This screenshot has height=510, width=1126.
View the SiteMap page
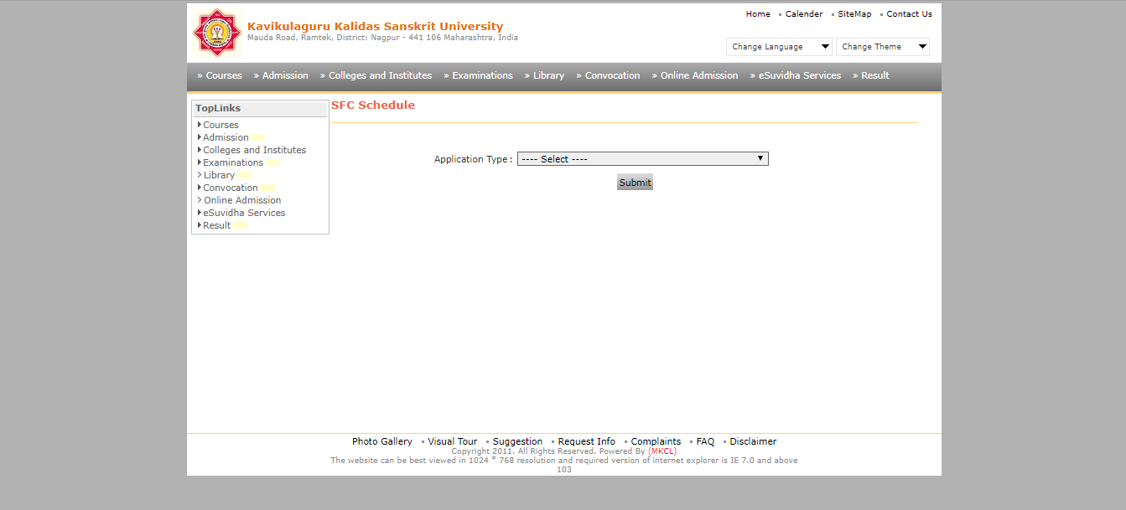(853, 13)
